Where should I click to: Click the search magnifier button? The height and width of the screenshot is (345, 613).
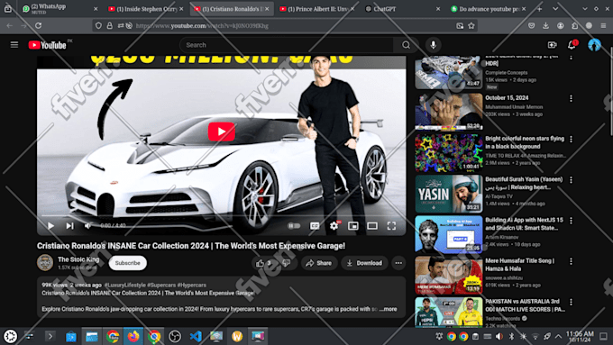(x=407, y=45)
